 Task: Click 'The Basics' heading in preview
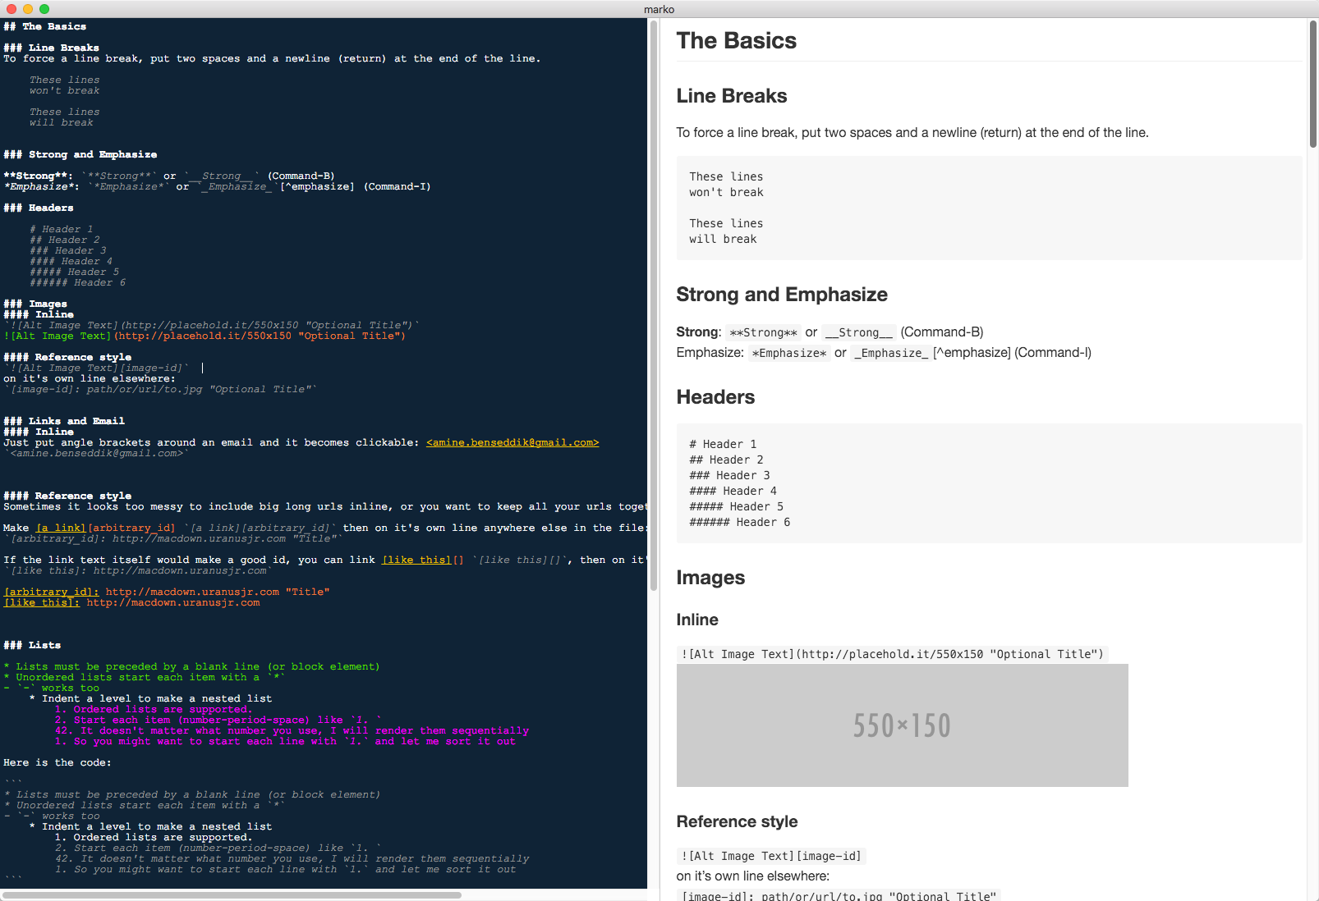pos(736,41)
